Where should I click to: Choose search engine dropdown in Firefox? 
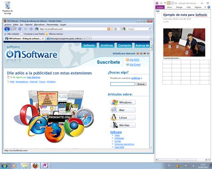124,29
